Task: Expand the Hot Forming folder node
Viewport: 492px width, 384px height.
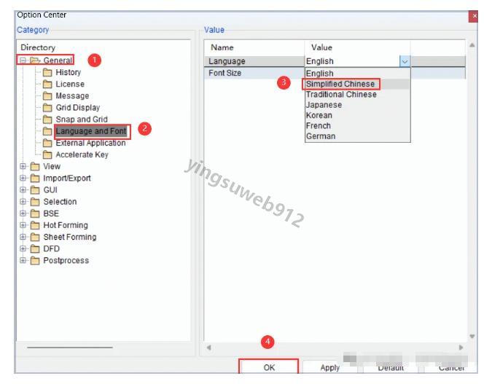Action: 23,225
